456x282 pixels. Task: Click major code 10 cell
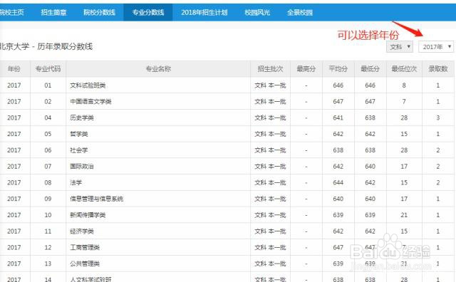tap(48, 215)
